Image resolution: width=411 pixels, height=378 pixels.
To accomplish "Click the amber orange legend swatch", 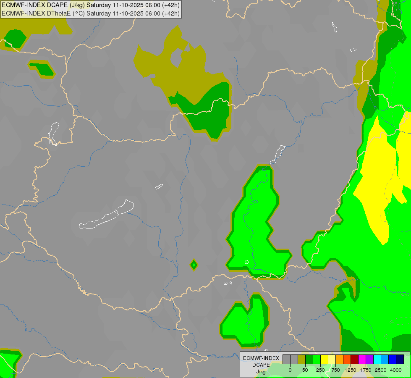I will [340, 359].
